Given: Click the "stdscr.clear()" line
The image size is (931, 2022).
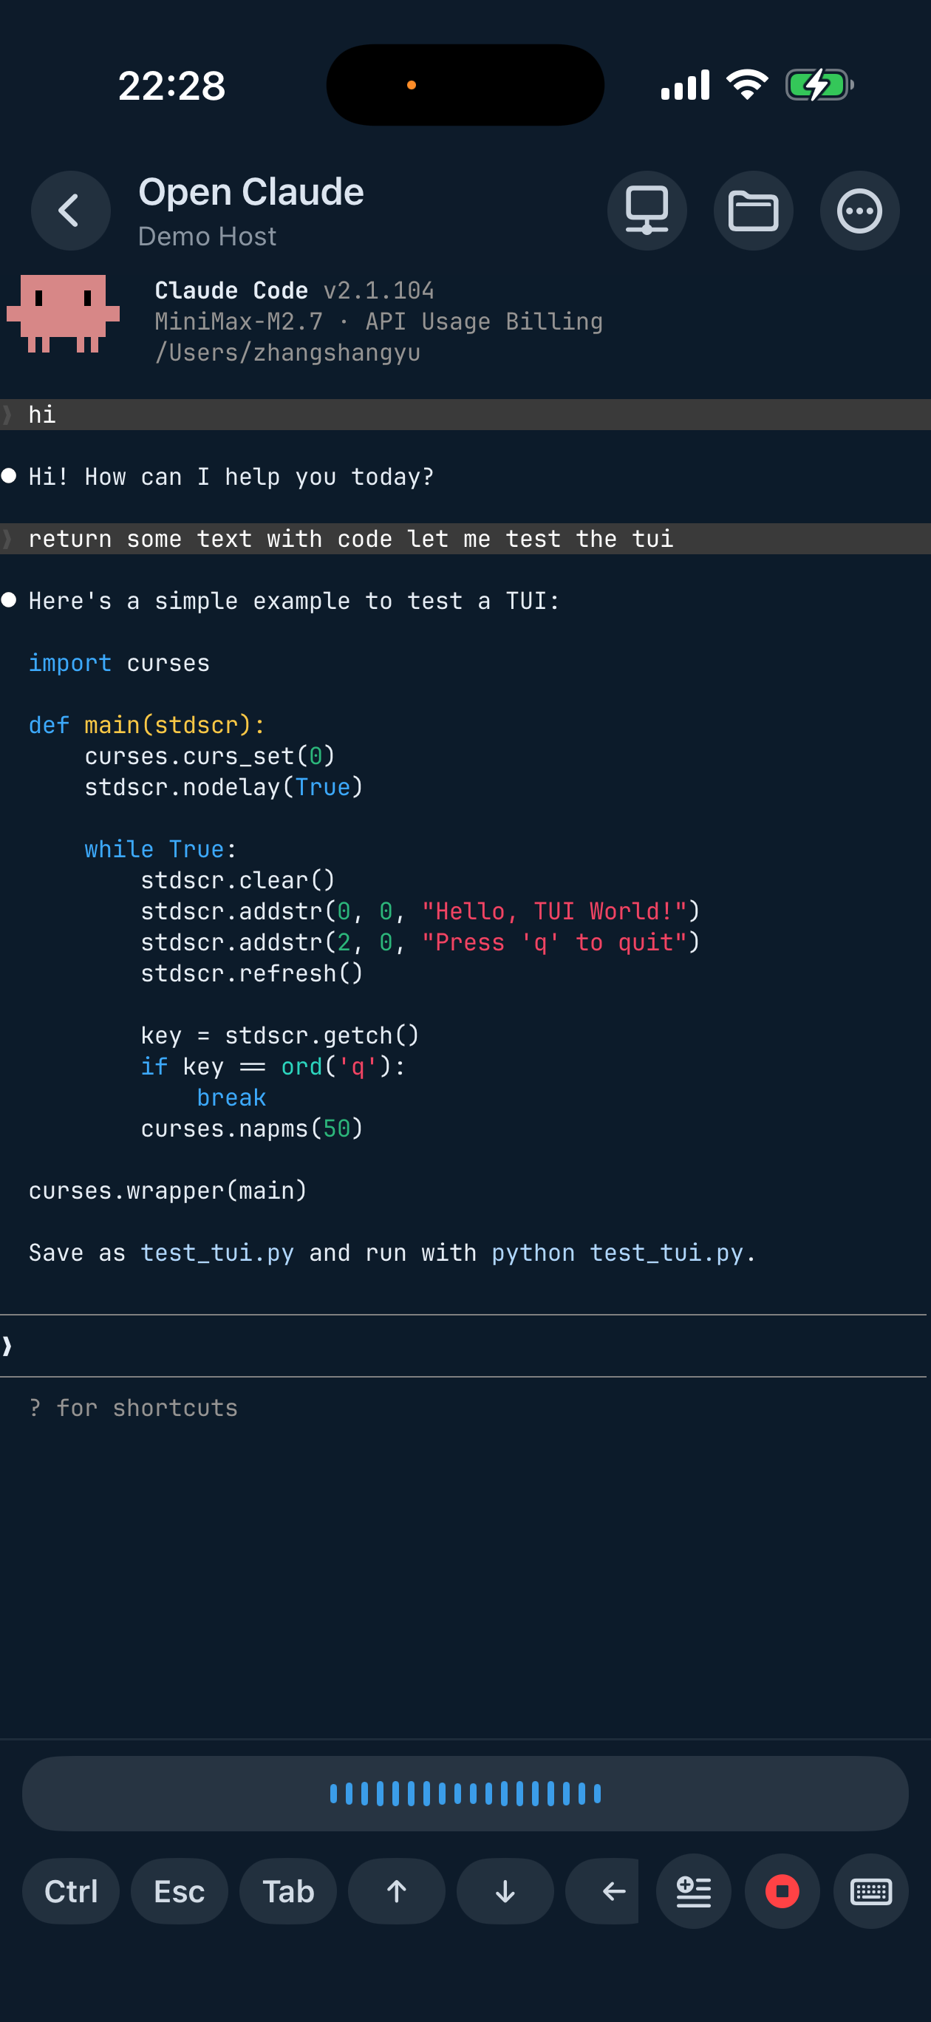Looking at the screenshot, I should tap(238, 880).
